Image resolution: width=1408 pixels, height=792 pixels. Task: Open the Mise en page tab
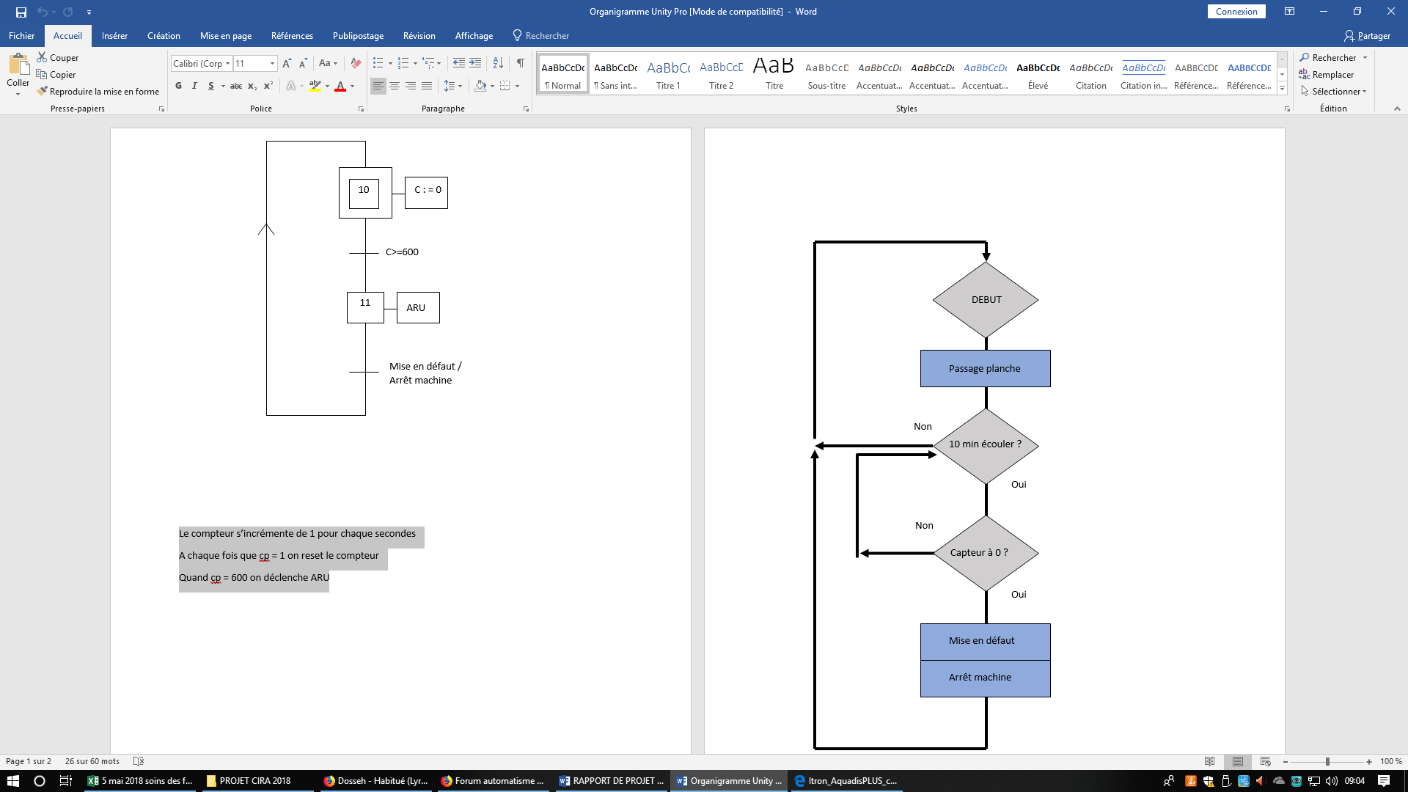click(226, 36)
